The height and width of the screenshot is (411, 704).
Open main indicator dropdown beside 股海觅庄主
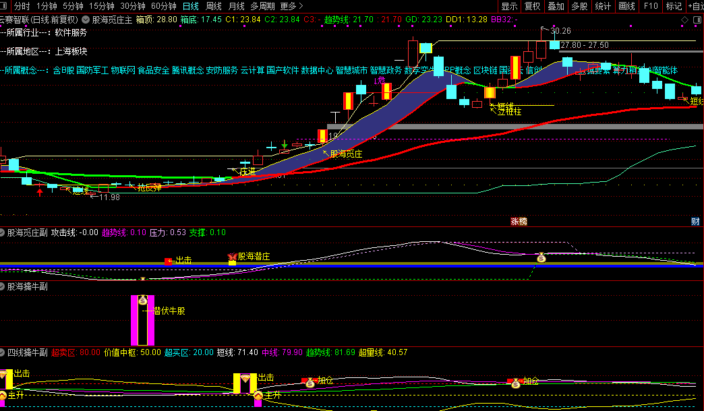(86, 20)
